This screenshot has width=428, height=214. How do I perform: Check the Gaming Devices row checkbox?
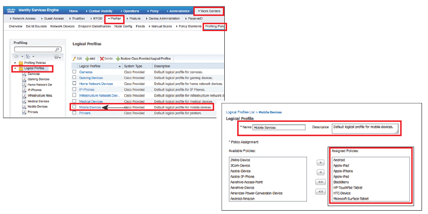click(x=74, y=77)
